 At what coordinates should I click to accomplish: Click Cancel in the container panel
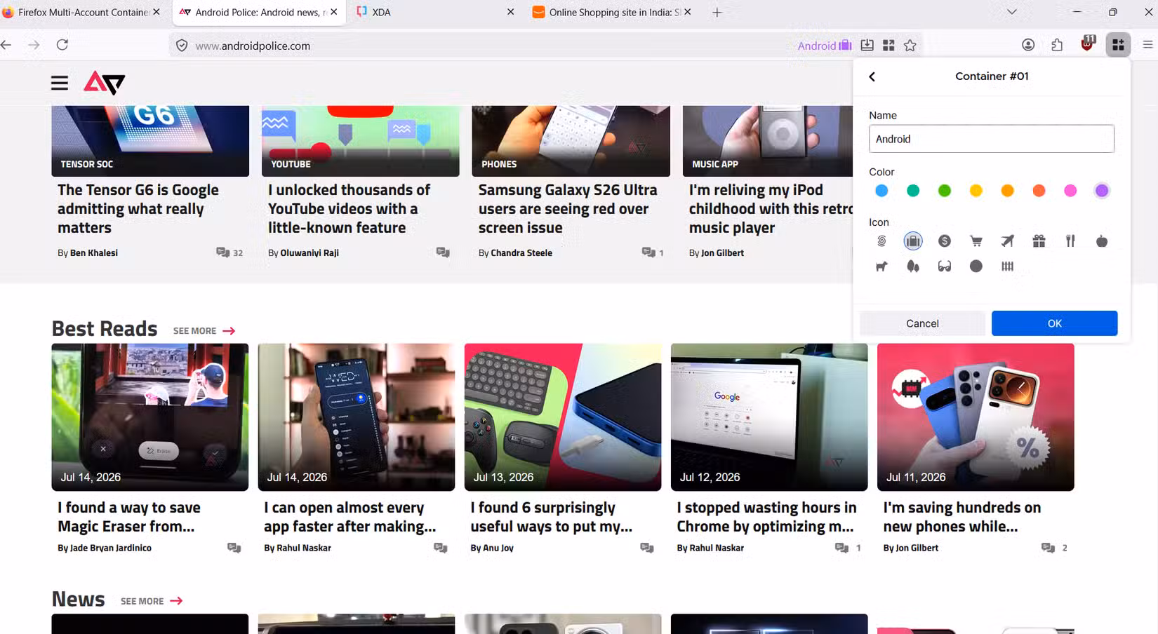[x=922, y=323]
